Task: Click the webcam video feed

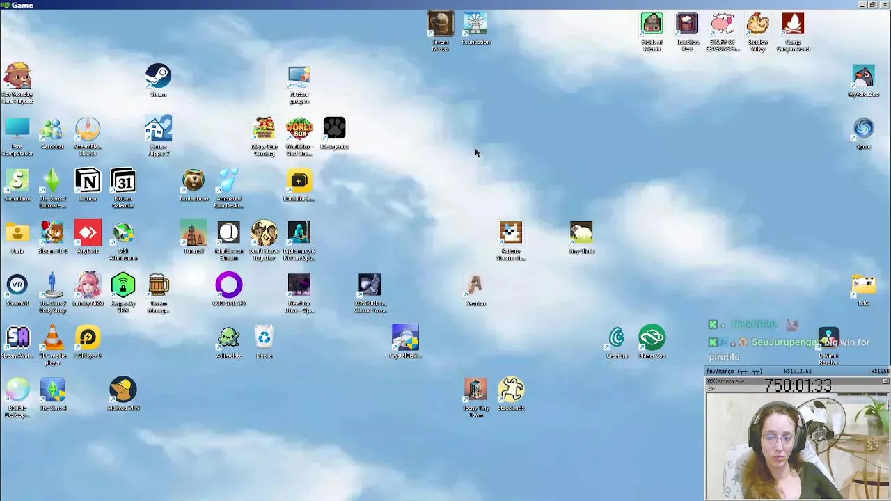Action: click(798, 446)
